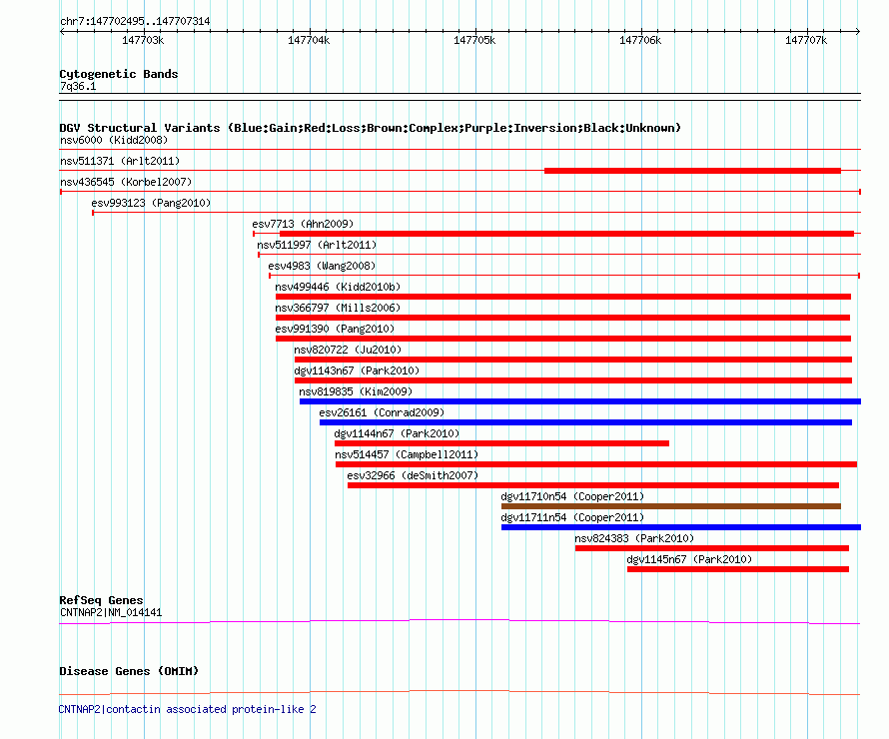Viewport: 889px width, 739px height.
Task: Select the DGV Structural Variants track title
Action: pyautogui.click(x=371, y=128)
